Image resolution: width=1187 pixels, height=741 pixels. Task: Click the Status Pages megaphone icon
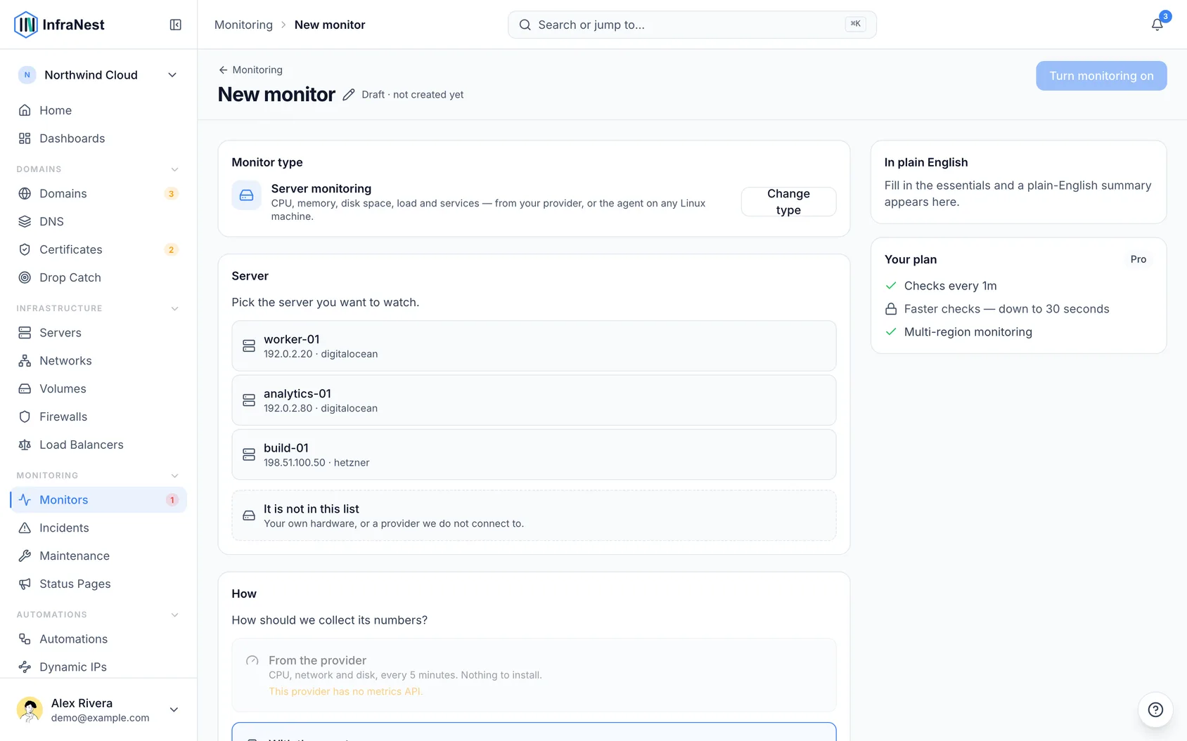click(25, 584)
